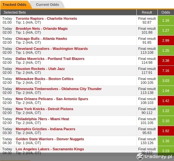Viewport: 174px width, 161px height.
Task: Open Brooklyn Nets - Orlando Magic match
Action: click(x=42, y=29)
